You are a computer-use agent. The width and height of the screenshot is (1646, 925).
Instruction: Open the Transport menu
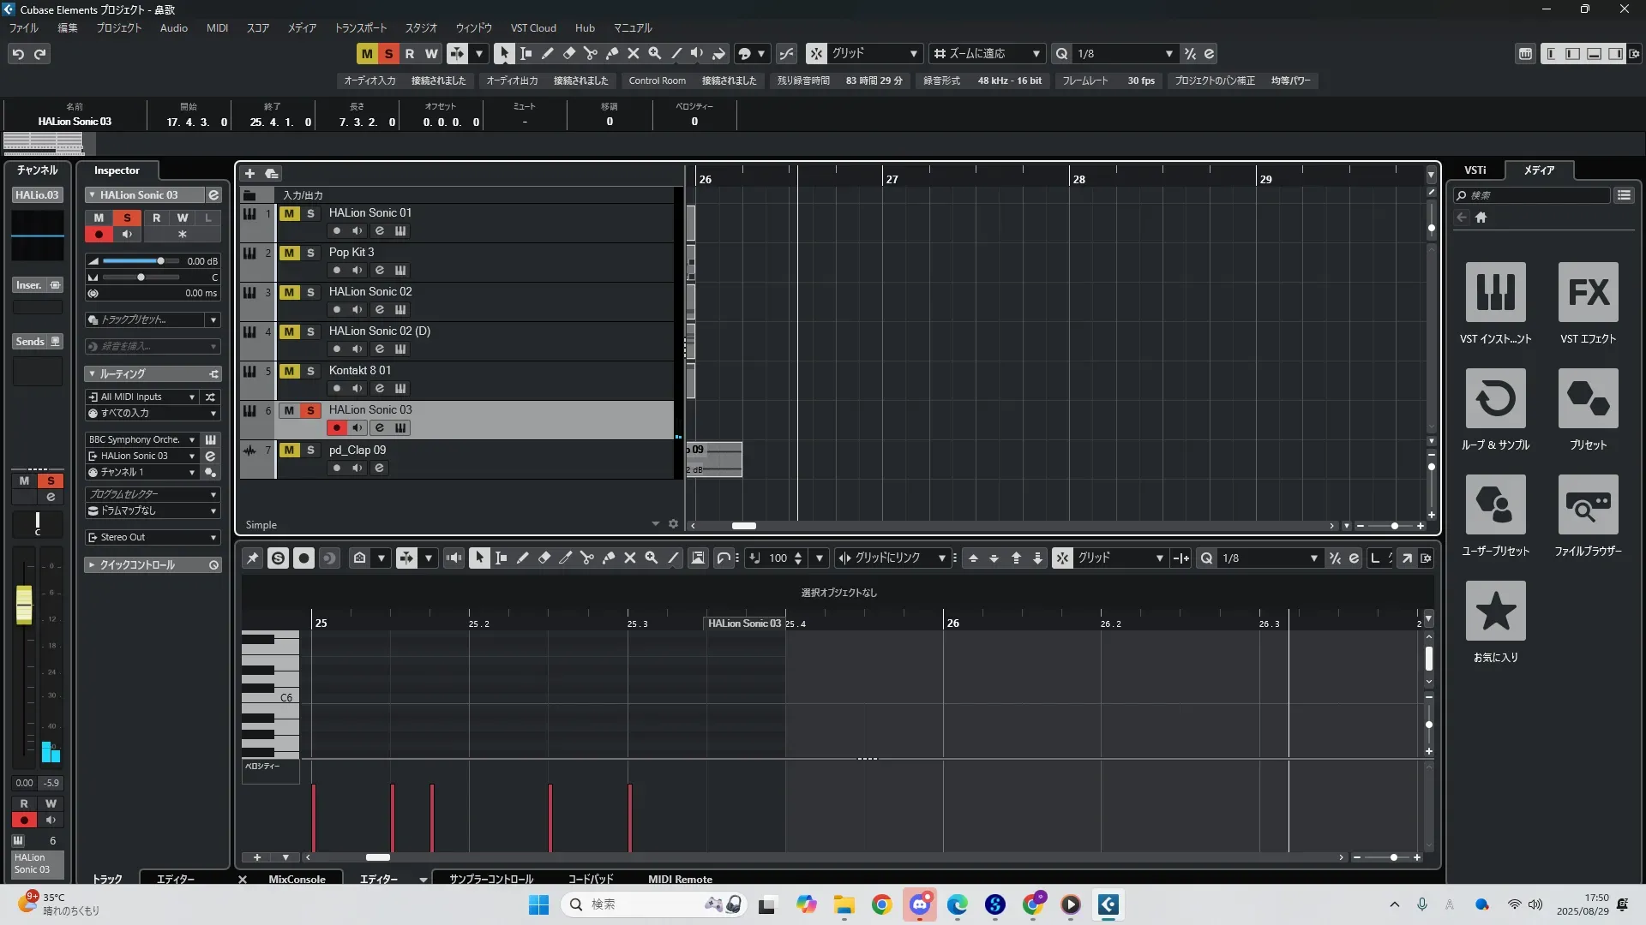[x=360, y=27]
